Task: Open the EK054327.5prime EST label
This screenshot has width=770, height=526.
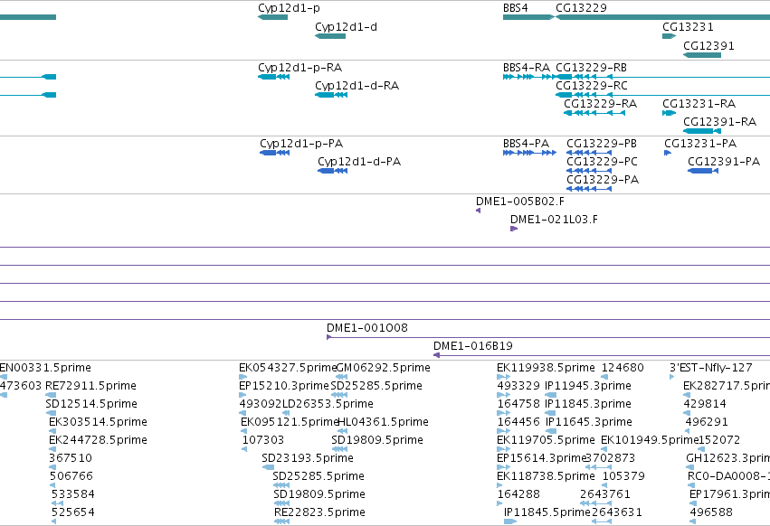Action: (x=288, y=368)
